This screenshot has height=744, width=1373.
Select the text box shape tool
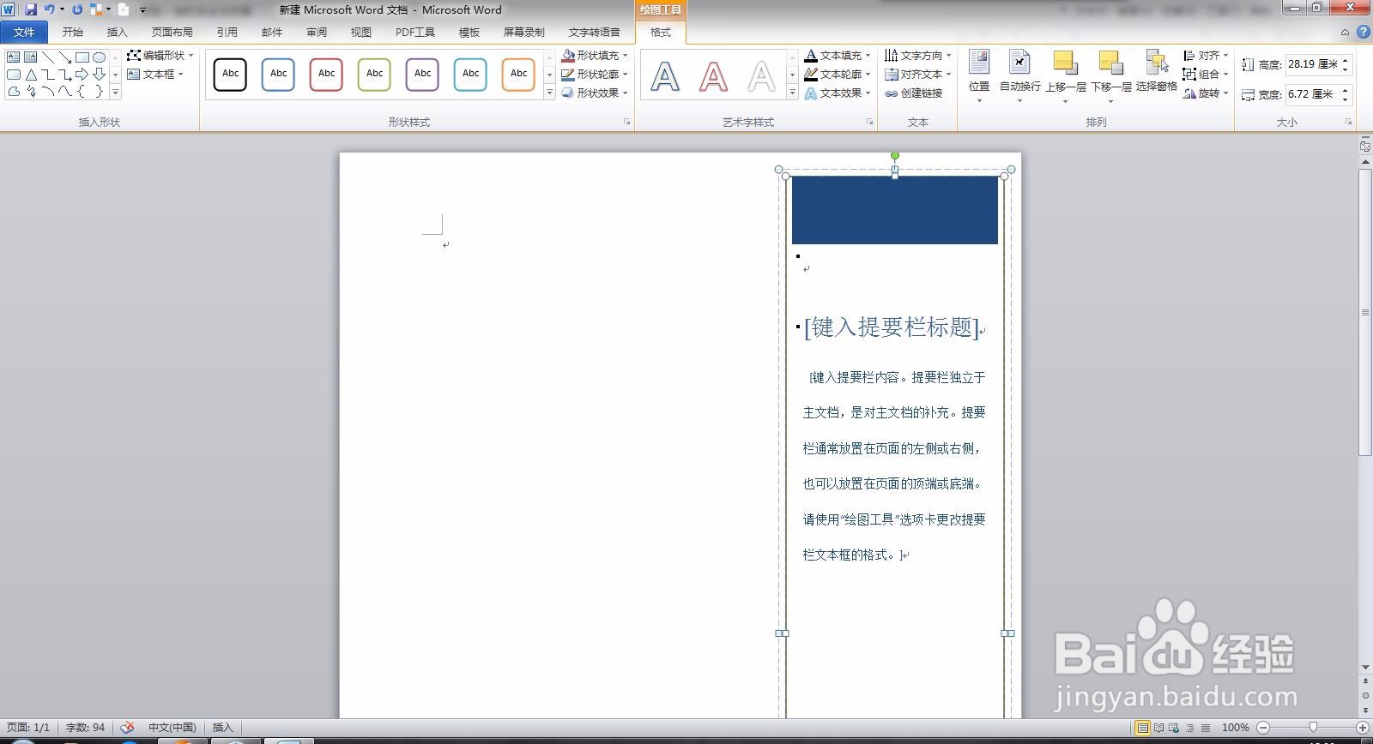pyautogui.click(x=13, y=57)
